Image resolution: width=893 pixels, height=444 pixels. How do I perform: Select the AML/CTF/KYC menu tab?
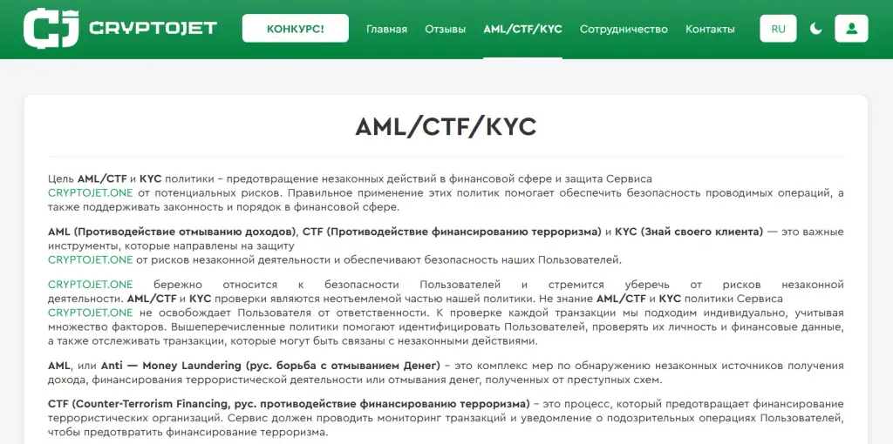523,29
